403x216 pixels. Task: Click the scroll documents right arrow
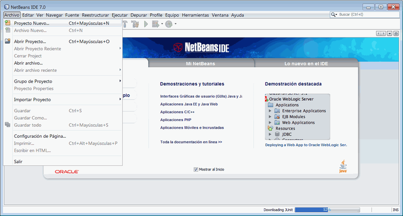tap(383, 34)
